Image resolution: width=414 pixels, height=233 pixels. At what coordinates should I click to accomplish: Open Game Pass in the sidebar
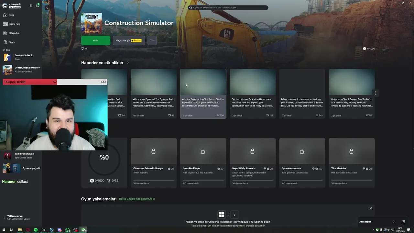(x=21, y=24)
